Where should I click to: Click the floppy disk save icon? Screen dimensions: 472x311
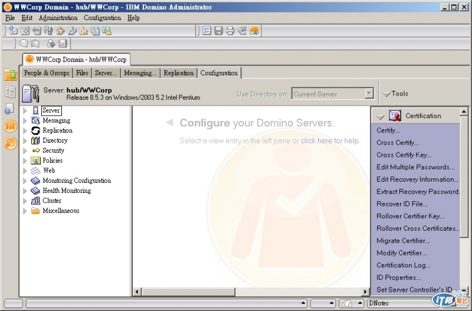click(x=218, y=31)
